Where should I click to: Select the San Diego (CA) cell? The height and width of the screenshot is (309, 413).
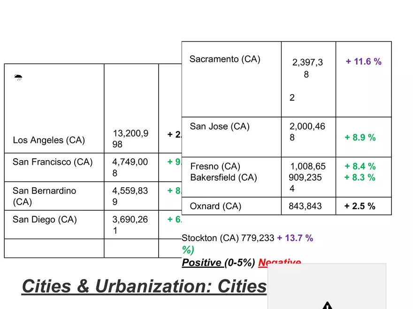(54, 225)
